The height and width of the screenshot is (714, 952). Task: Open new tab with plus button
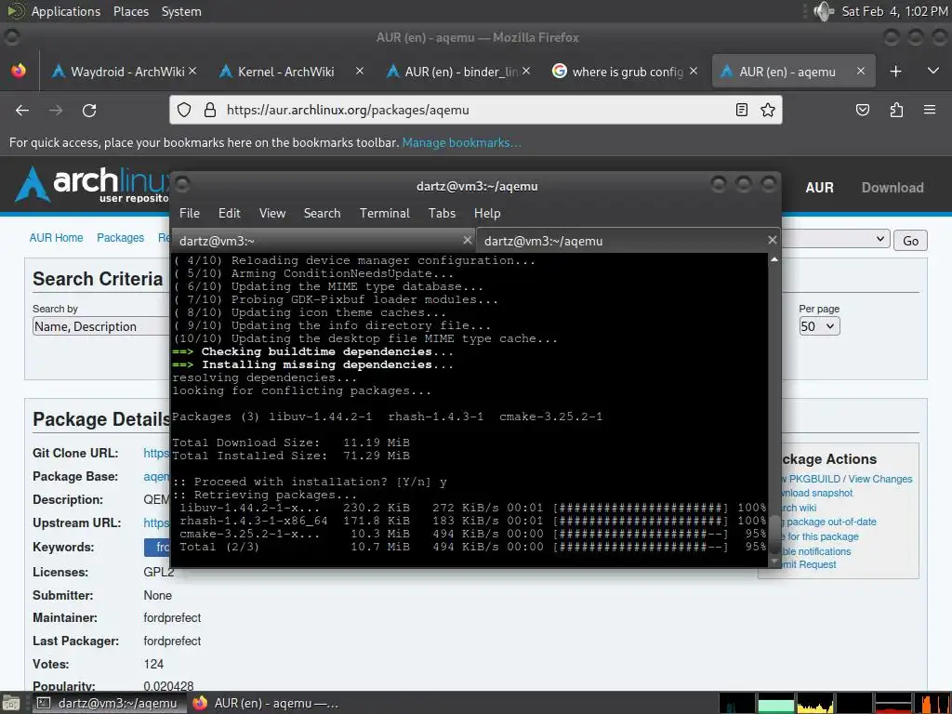point(895,72)
